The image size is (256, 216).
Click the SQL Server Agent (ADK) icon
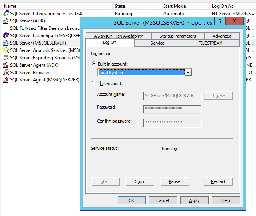[6, 65]
